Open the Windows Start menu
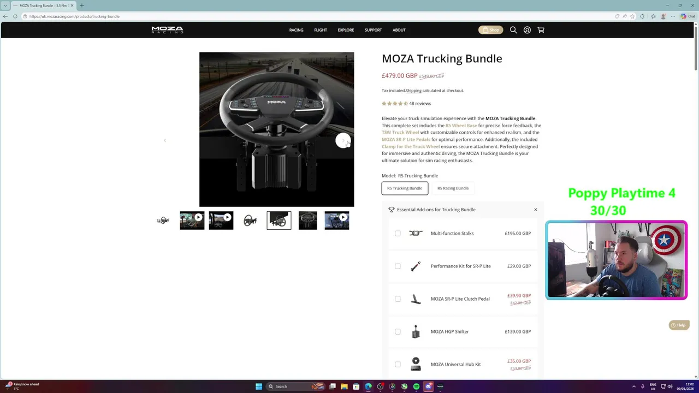The image size is (699, 393). [x=259, y=386]
